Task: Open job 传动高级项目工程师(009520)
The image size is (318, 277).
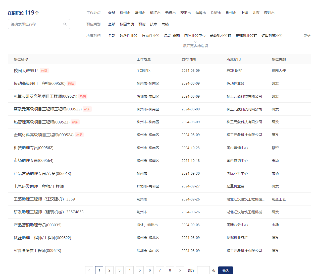Action: (40, 84)
